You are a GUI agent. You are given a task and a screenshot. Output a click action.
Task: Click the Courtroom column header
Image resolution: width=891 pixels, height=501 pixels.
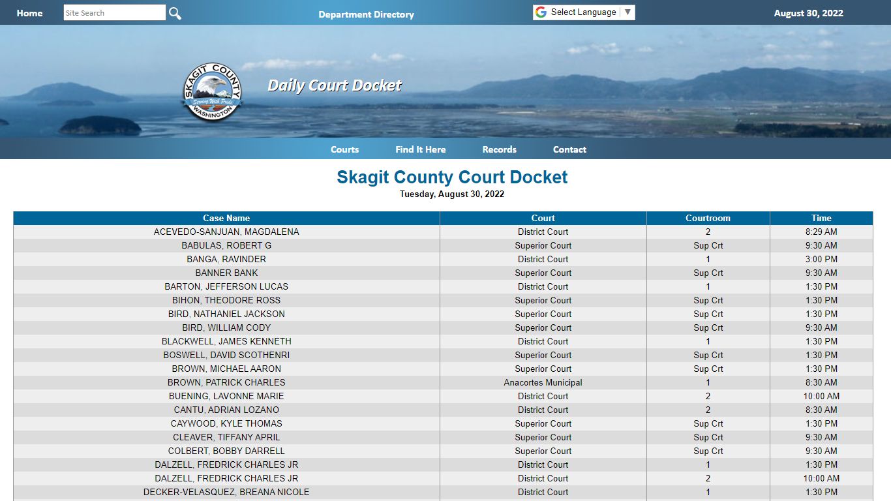pos(708,218)
